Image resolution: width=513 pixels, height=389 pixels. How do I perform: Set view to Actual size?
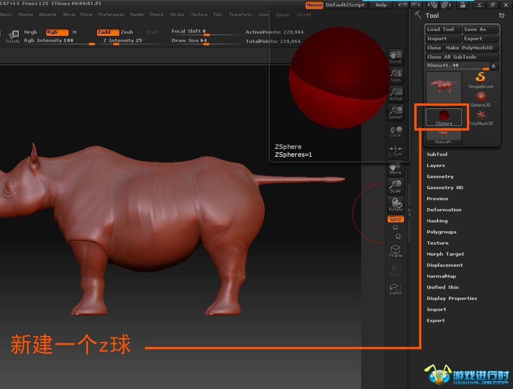(395, 94)
